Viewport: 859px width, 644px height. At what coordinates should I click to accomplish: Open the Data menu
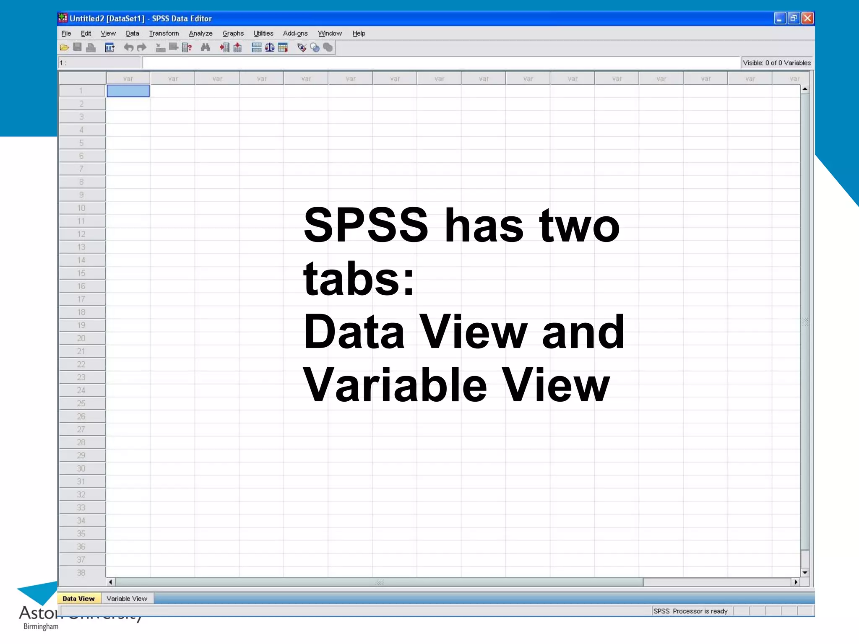coord(133,34)
